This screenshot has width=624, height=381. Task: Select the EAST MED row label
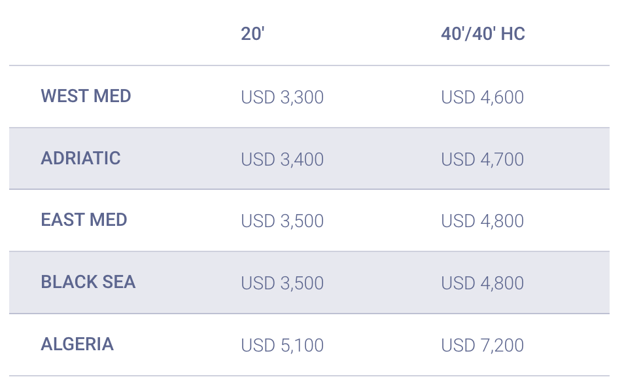(84, 220)
